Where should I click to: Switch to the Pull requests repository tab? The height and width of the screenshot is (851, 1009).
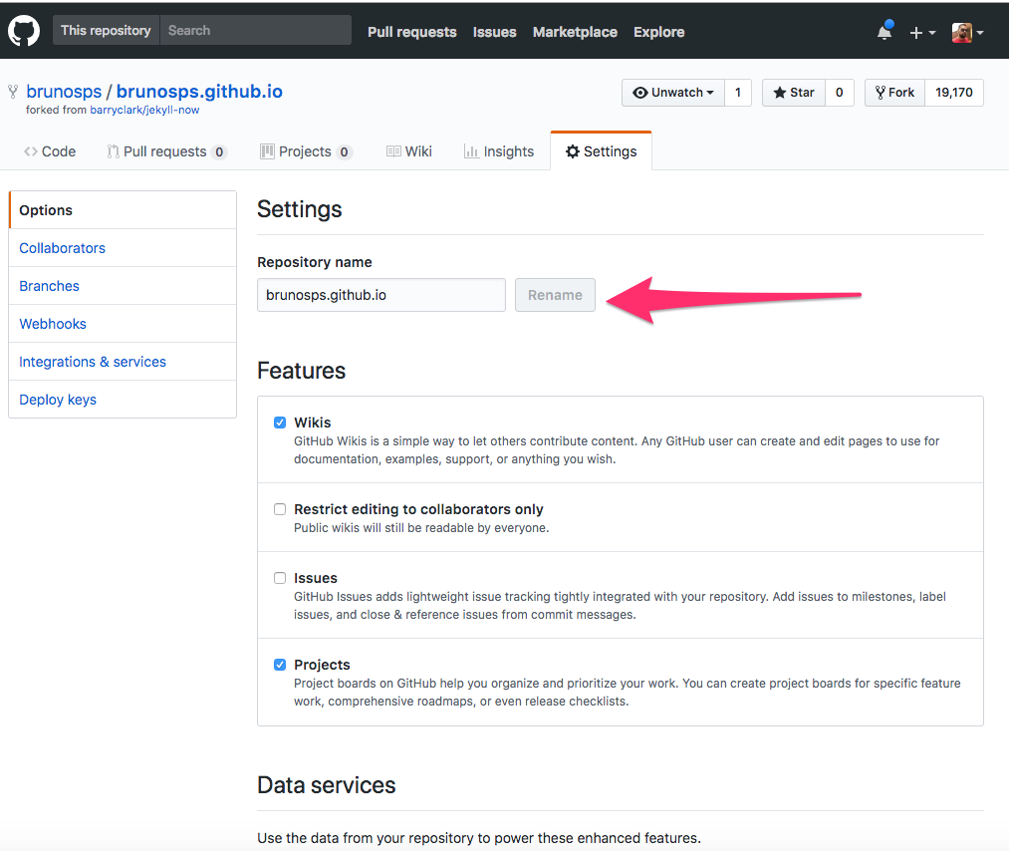(165, 151)
